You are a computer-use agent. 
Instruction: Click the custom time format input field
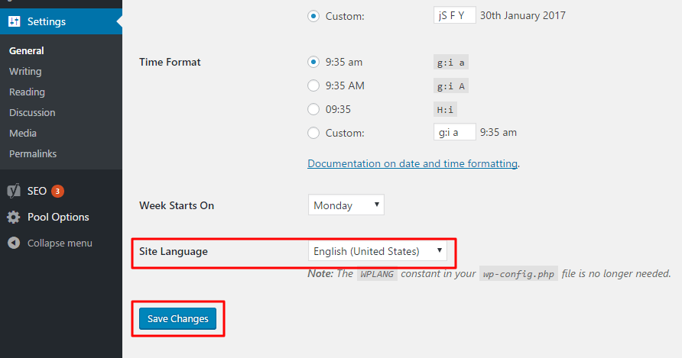(x=454, y=132)
